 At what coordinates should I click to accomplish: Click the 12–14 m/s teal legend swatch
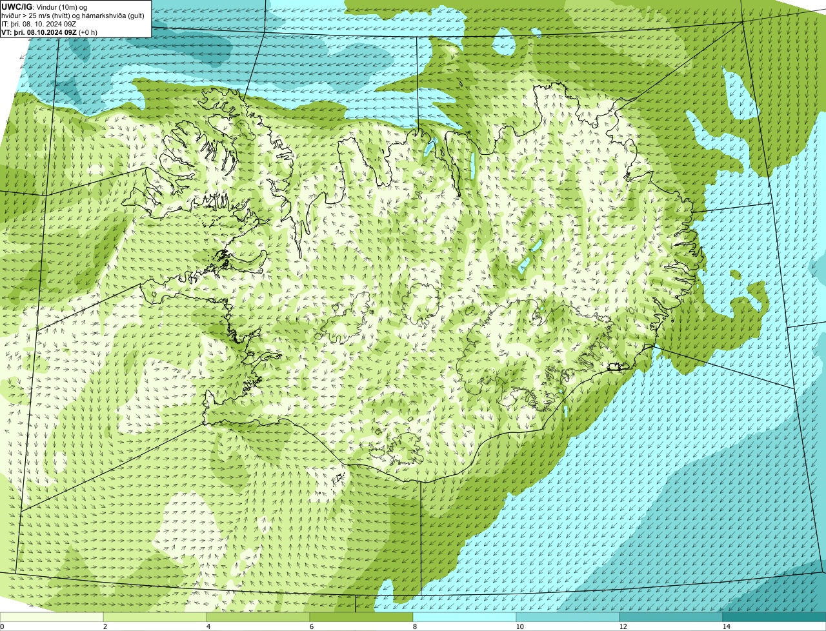[671, 617]
